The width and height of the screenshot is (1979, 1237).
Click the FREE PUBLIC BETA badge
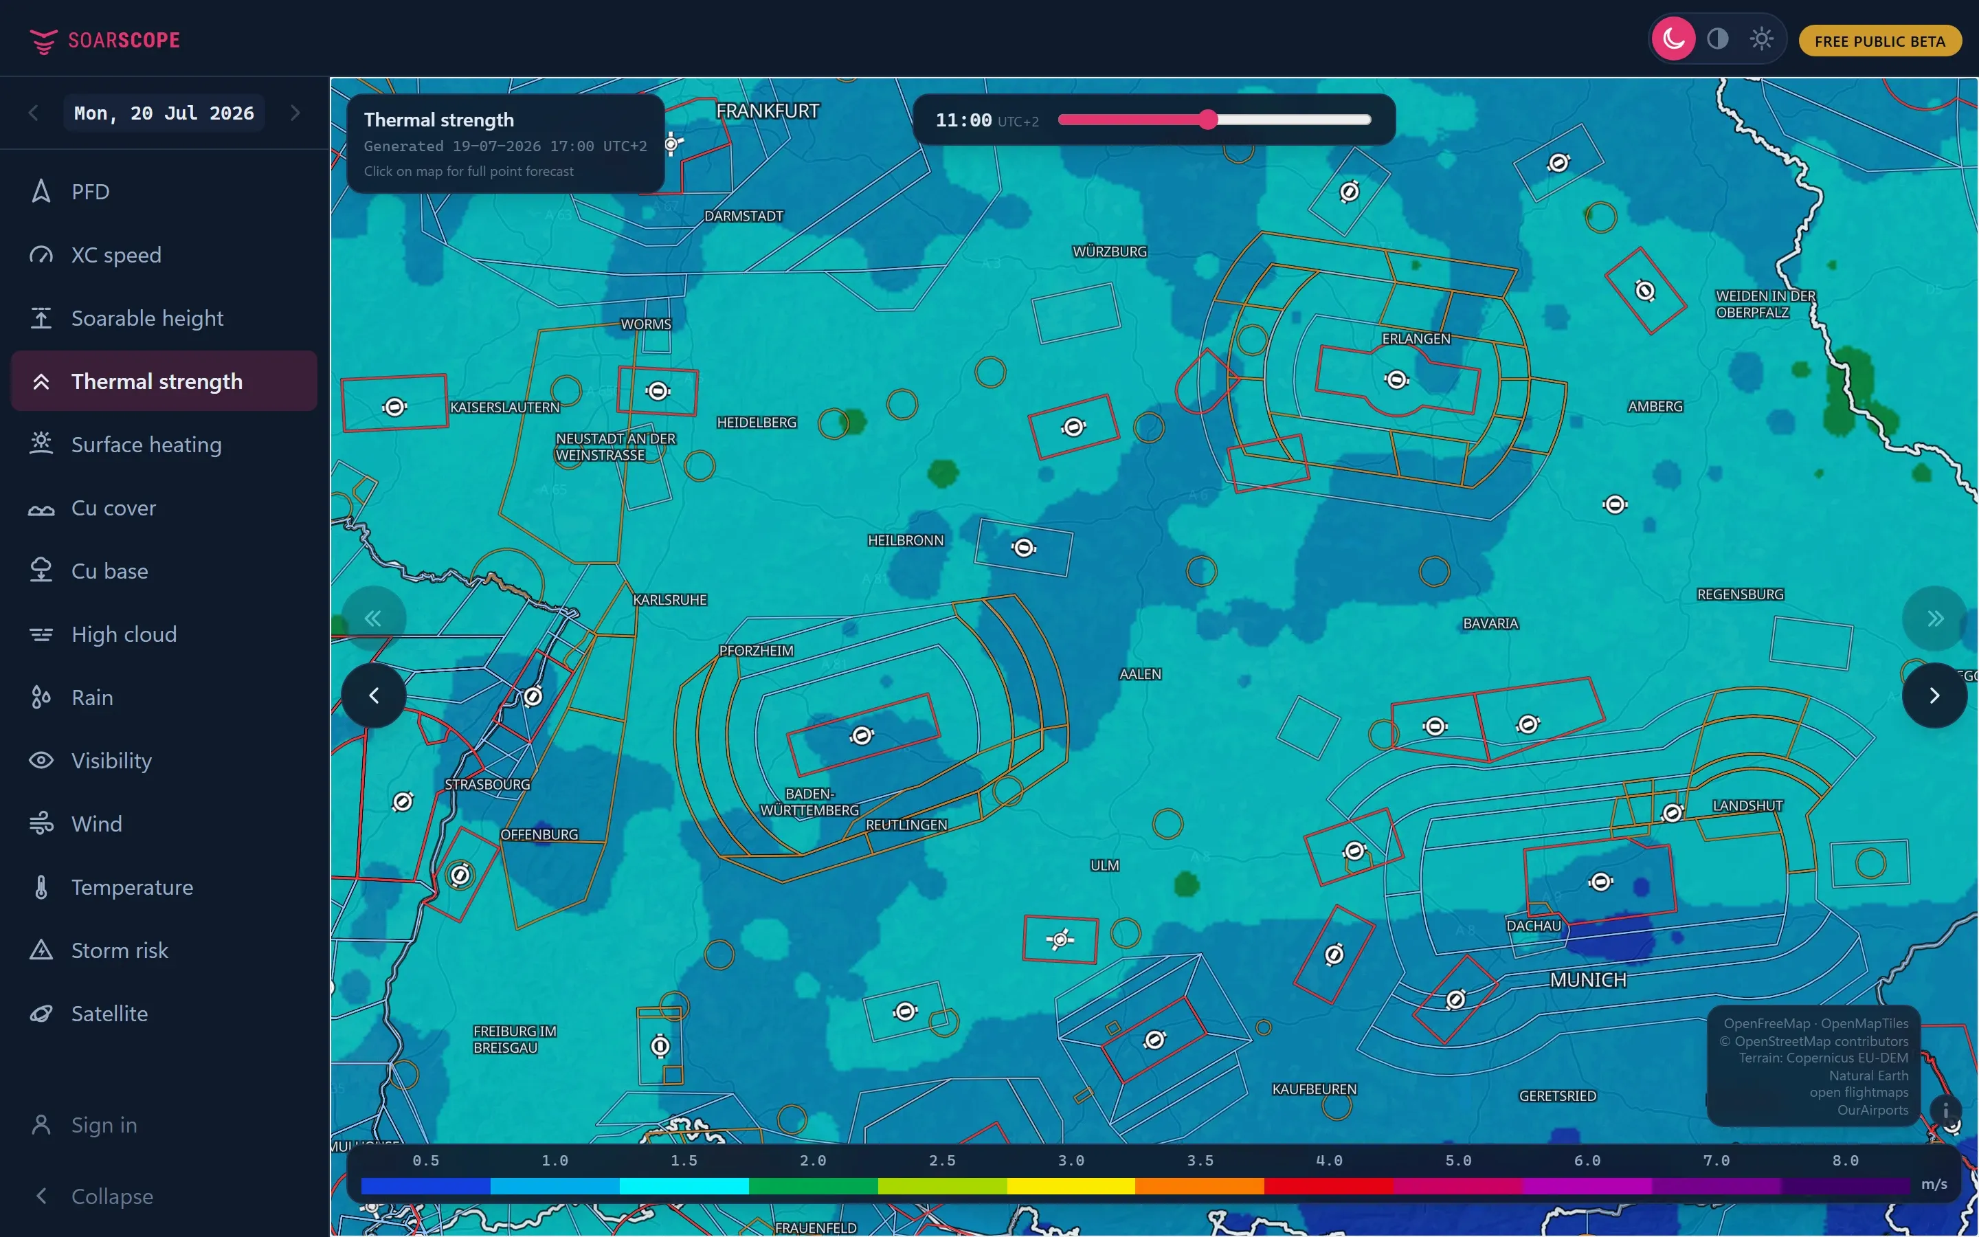tap(1879, 41)
